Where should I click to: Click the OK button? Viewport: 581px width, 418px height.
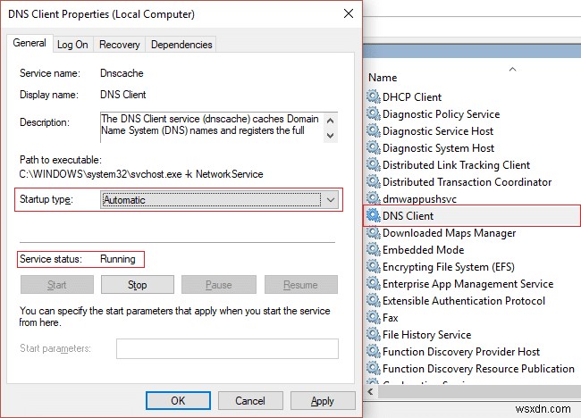[178, 401]
